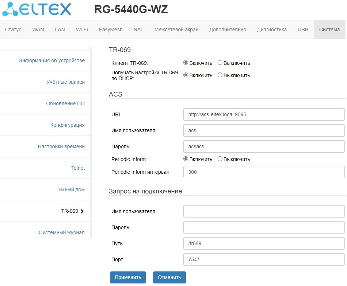
Task: Select disable for TR-069 settings via DHCP
Action: click(220, 75)
